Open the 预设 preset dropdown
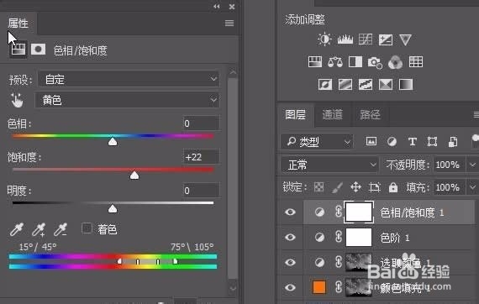Image resolution: width=479 pixels, height=304 pixels. tap(129, 79)
